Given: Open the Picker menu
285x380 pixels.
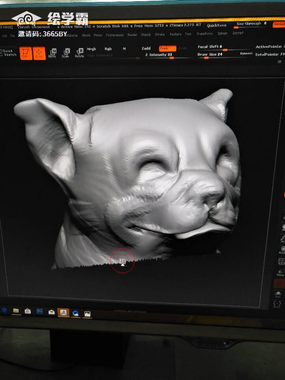Looking at the screenshot, I should point(98,35).
